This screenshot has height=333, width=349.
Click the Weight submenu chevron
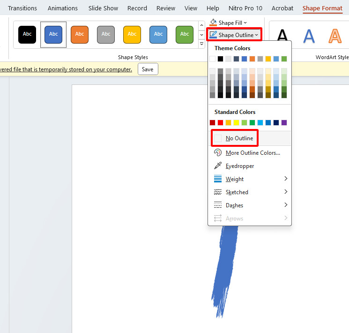(286, 179)
